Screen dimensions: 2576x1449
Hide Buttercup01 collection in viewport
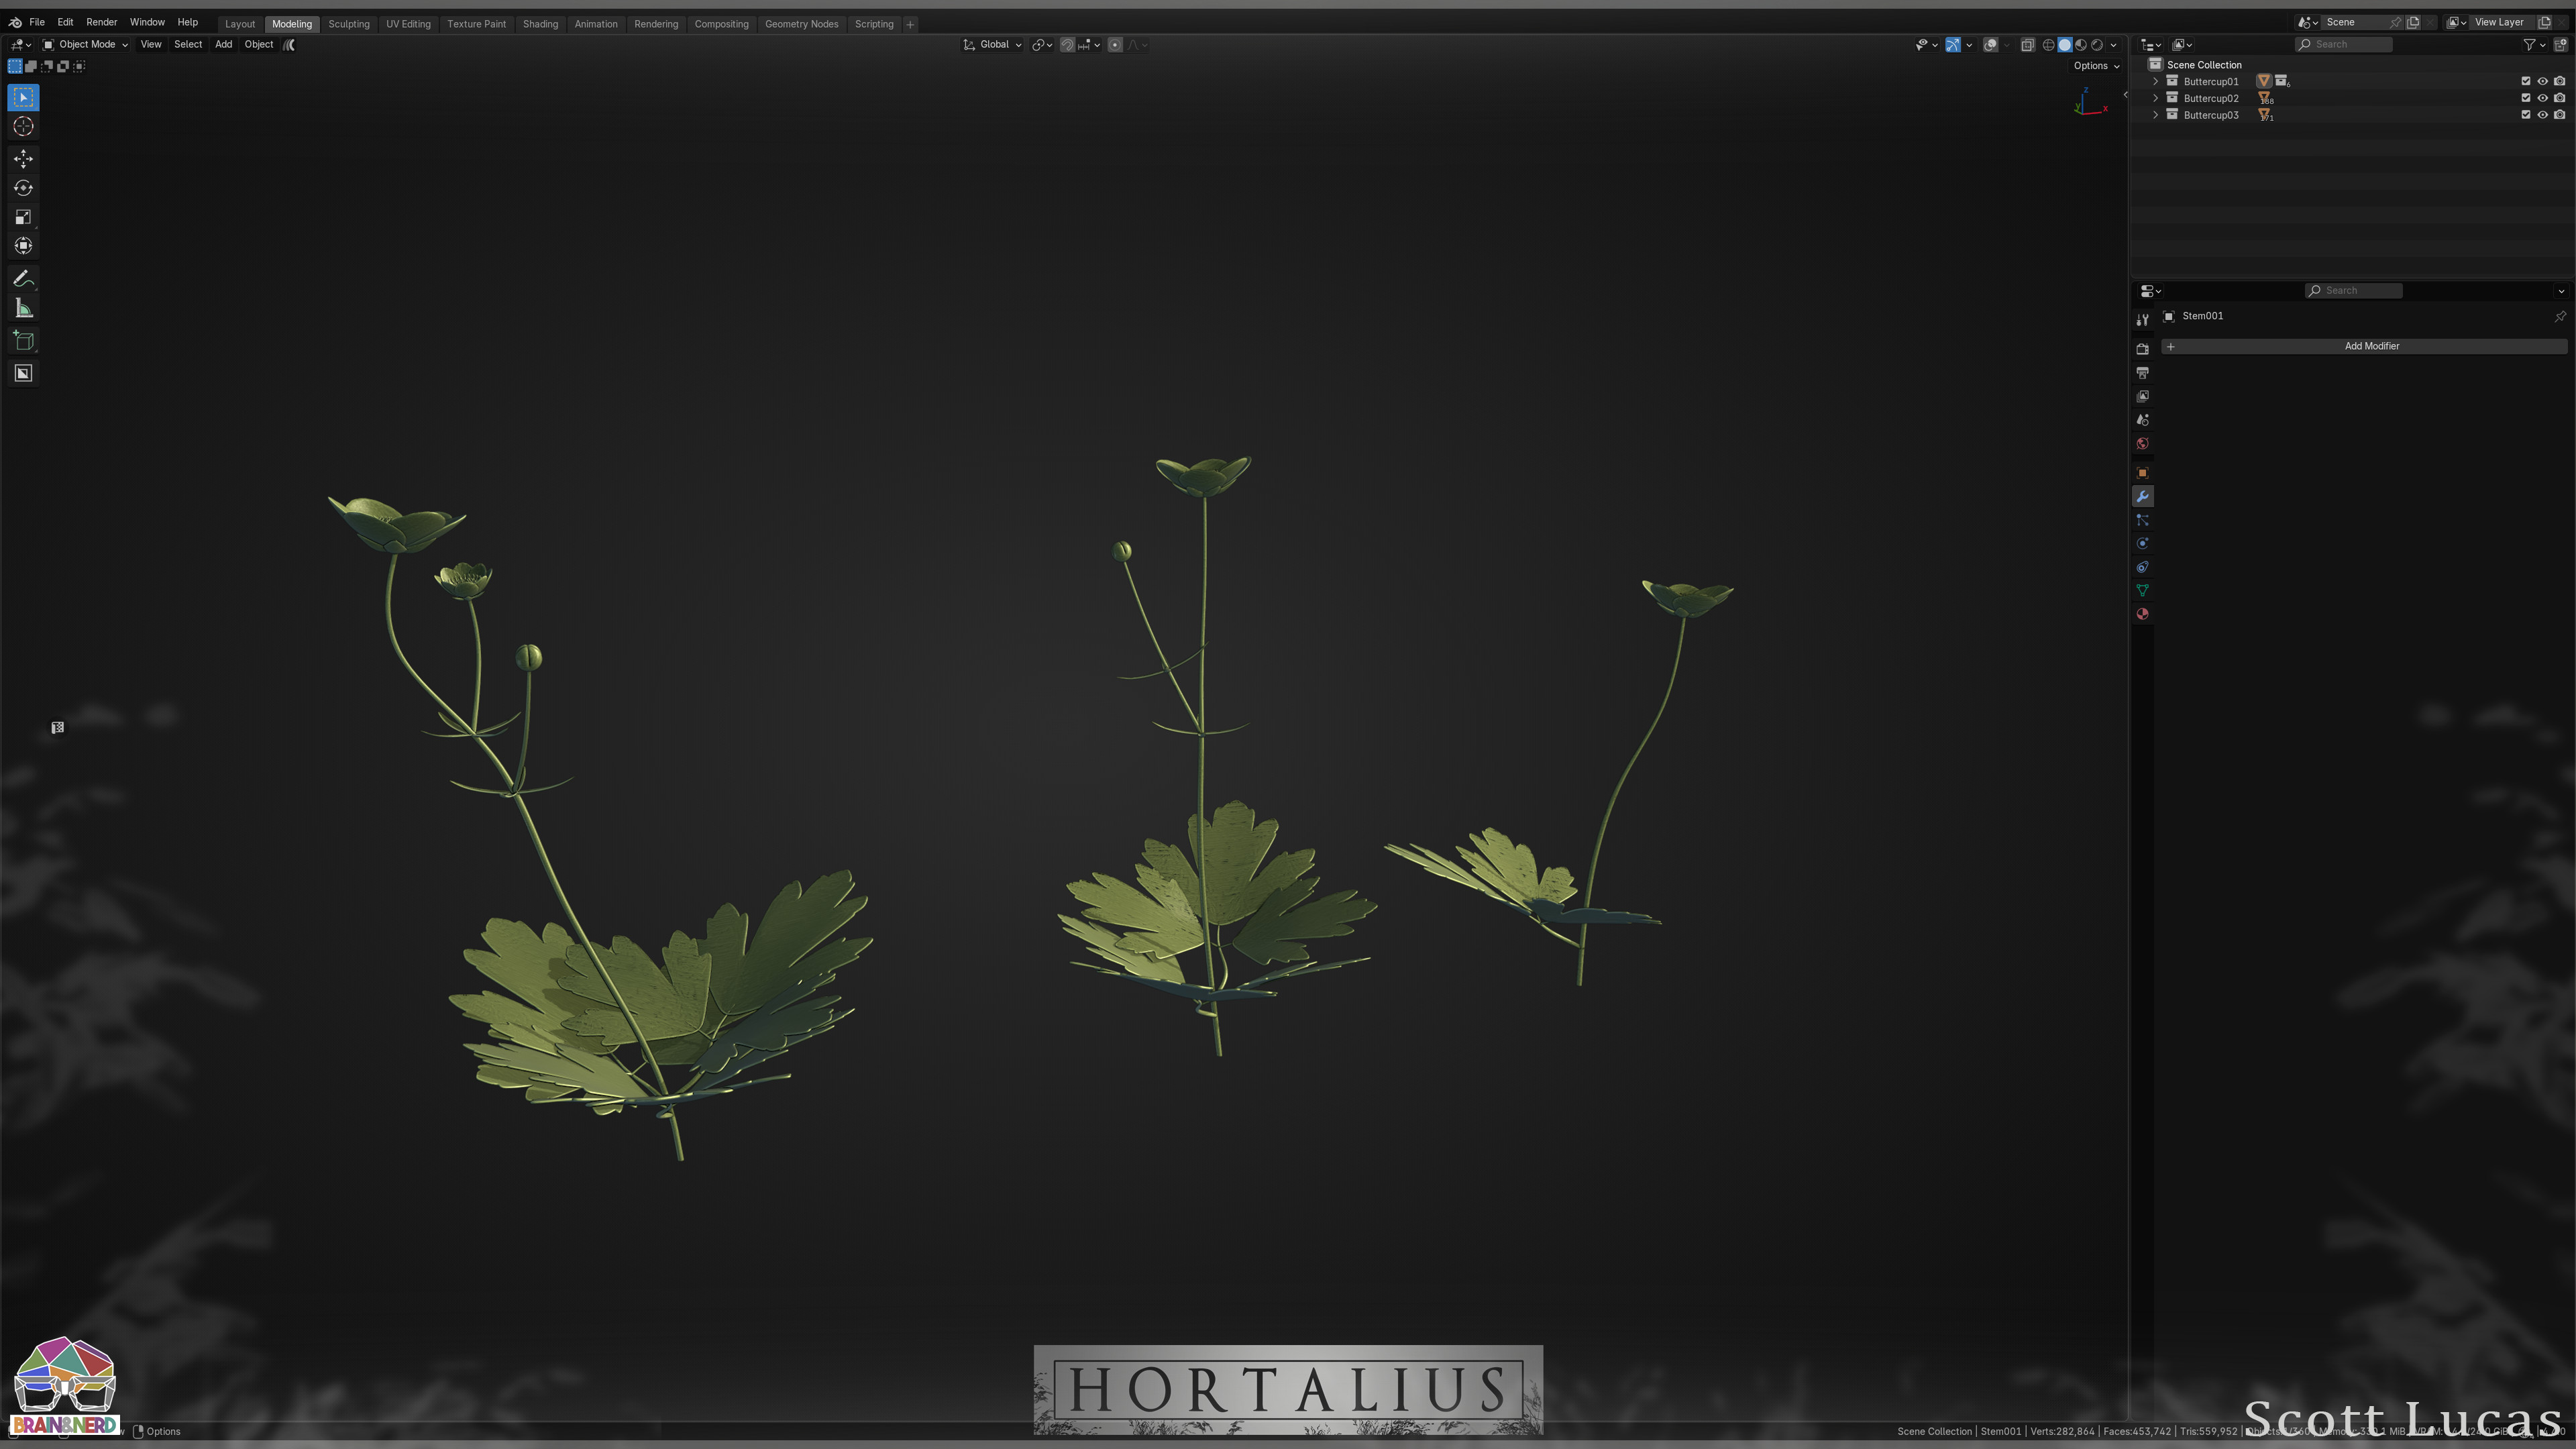click(2542, 81)
